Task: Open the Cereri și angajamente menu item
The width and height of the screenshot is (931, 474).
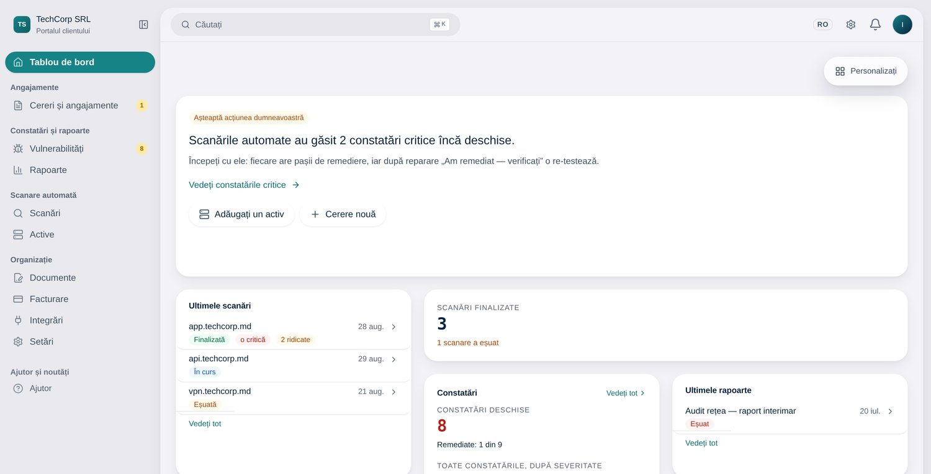Action: (80, 105)
